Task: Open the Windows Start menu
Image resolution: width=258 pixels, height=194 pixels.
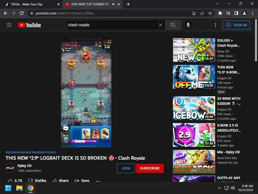Action: coord(8,188)
